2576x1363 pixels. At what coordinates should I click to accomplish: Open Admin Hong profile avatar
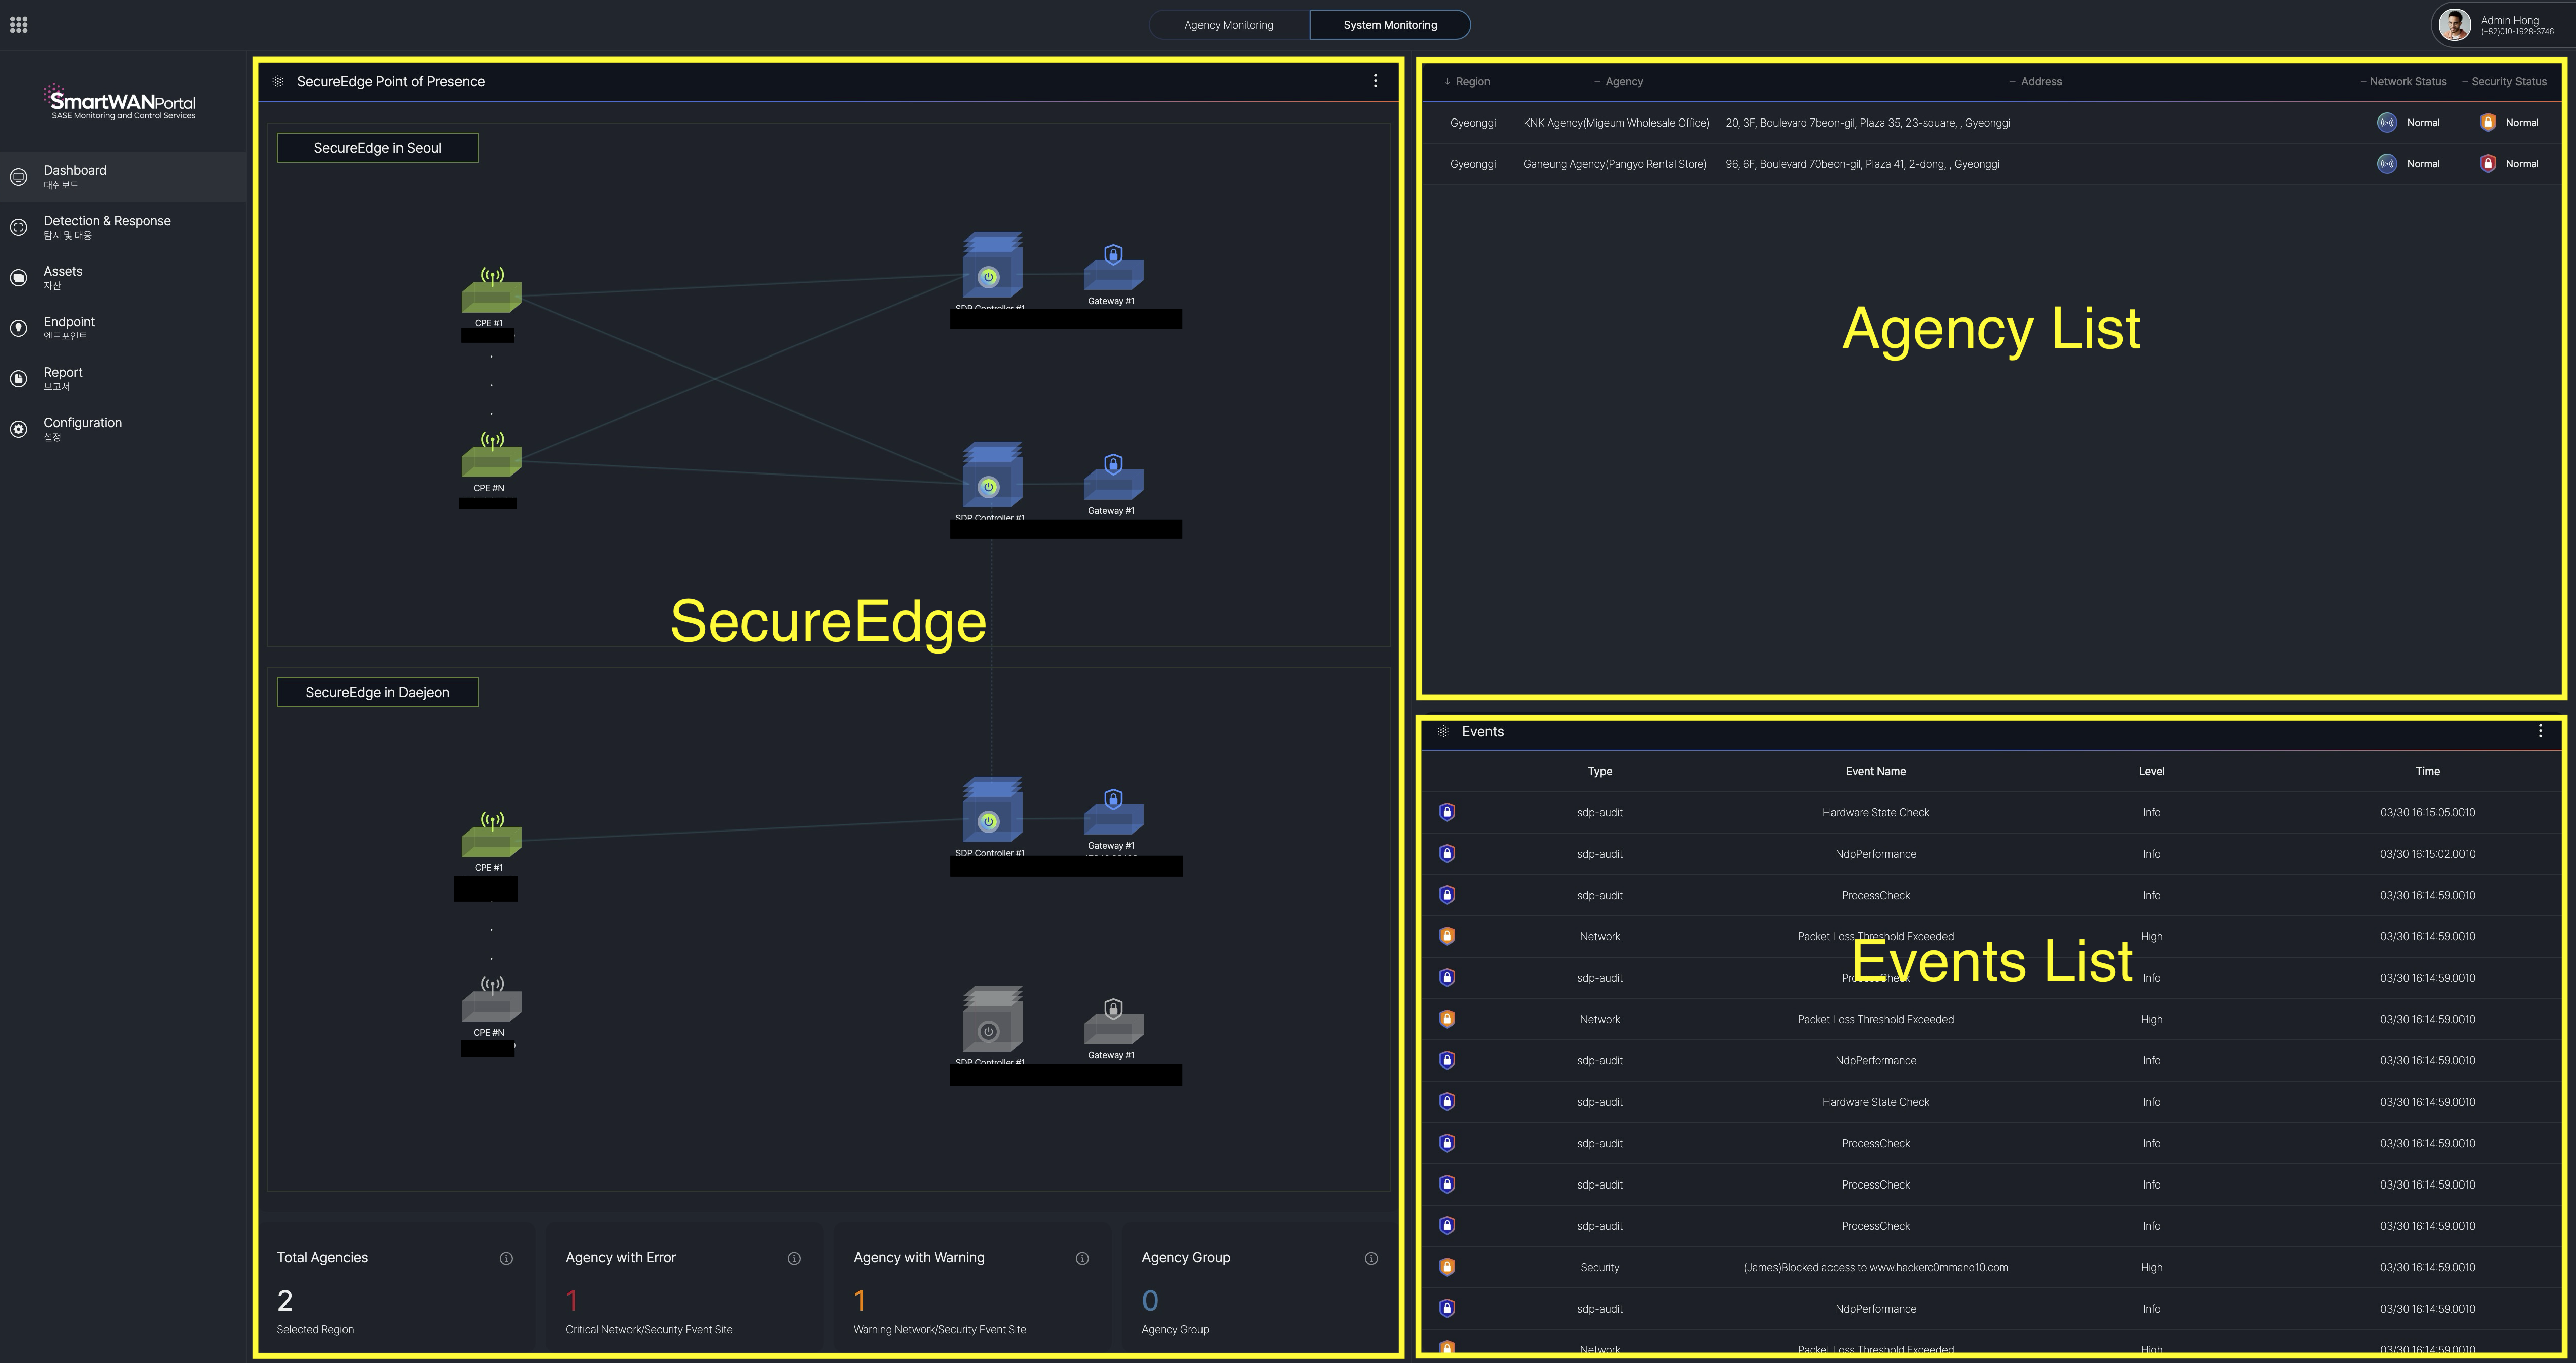click(2454, 25)
